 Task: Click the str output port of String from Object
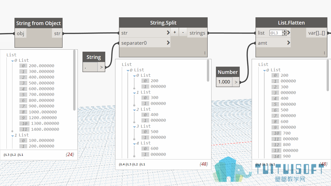coord(57,33)
